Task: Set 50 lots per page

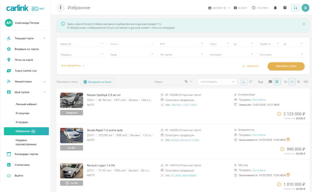Action: [x=298, y=82]
